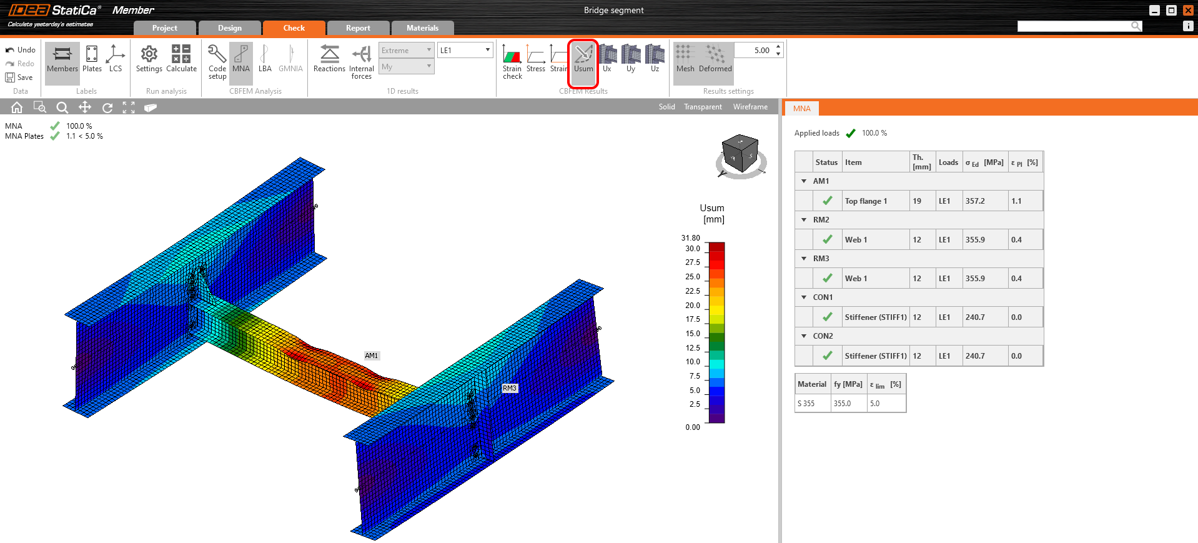
Task: Toggle the Mesh display
Action: pyautogui.click(x=685, y=59)
